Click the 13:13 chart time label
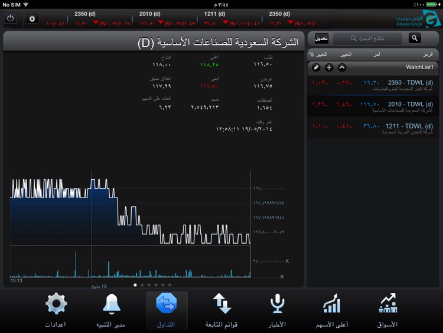443x333 pixels. pyautogui.click(x=17, y=281)
